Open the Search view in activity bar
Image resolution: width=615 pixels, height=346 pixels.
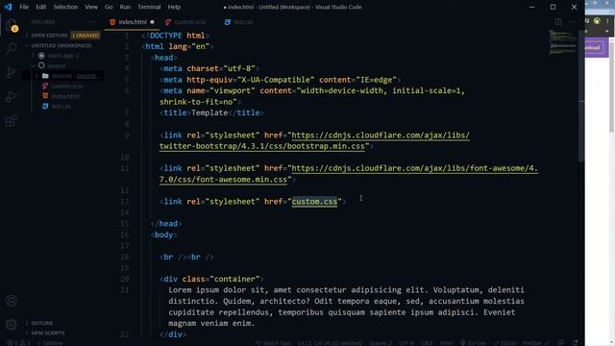tap(11, 48)
